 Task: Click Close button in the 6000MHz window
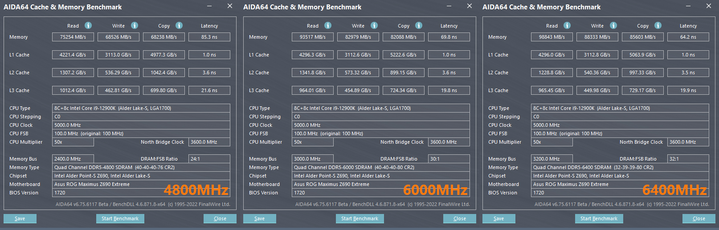pyautogui.click(x=460, y=218)
